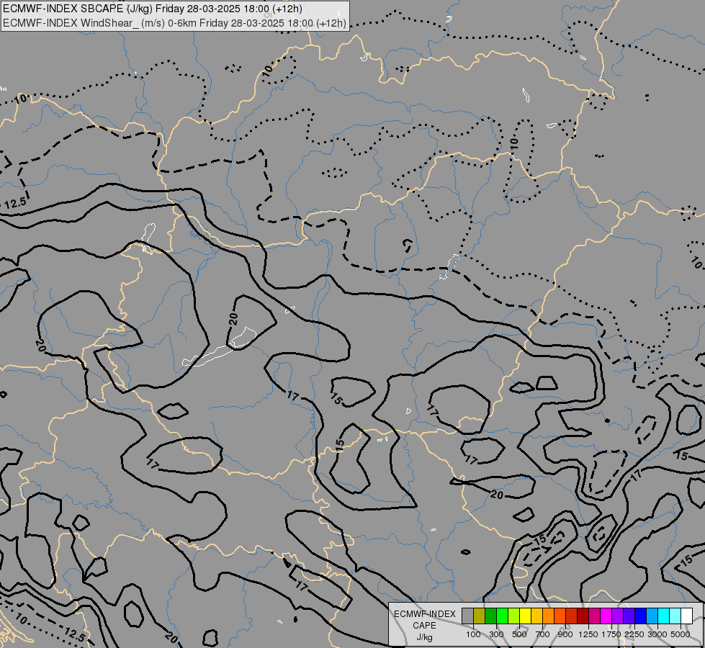This screenshot has width=705, height=648.
Task: Pick the cyan swatch right of 3000 tick
Action: pyautogui.click(x=664, y=616)
